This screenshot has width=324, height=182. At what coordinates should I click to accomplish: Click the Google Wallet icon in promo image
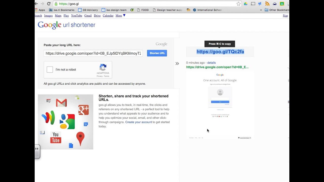[48, 117]
